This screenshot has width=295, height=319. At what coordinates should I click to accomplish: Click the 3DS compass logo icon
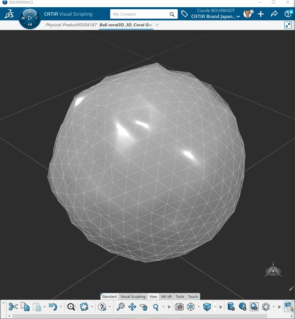9,14
